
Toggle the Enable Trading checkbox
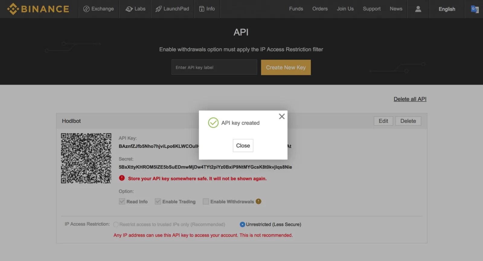pyautogui.click(x=158, y=201)
